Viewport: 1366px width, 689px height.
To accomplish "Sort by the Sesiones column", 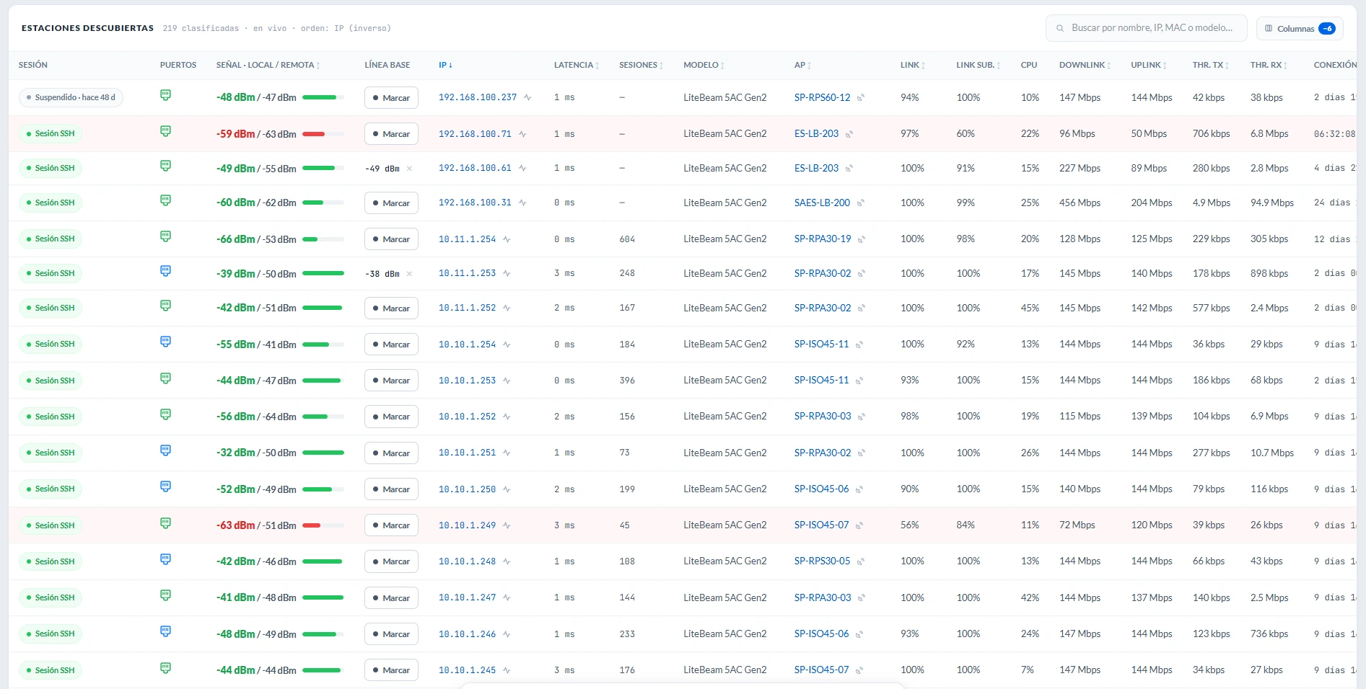I will coord(641,65).
